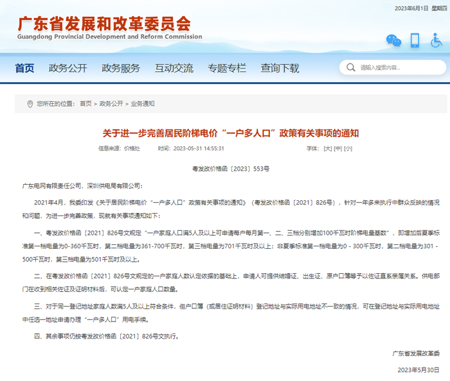Select the 专题专栏 menu item
The image size is (450, 381).
click(226, 68)
